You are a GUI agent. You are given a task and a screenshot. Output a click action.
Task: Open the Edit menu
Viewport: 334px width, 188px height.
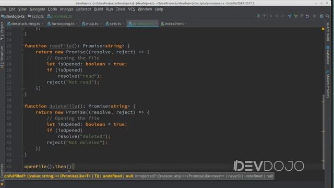[12, 9]
